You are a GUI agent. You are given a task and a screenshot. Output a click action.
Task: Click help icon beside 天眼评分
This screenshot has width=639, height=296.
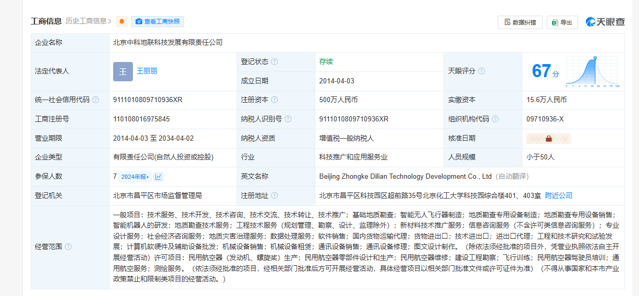[x=482, y=71]
